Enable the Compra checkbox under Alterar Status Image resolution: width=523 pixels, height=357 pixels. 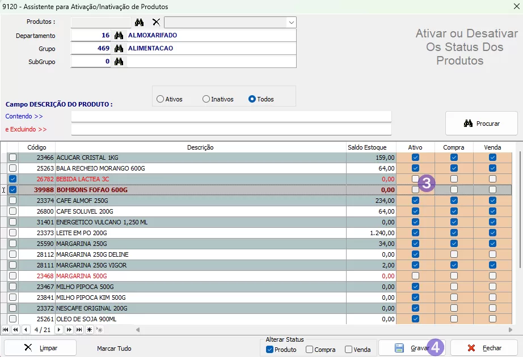click(x=309, y=350)
